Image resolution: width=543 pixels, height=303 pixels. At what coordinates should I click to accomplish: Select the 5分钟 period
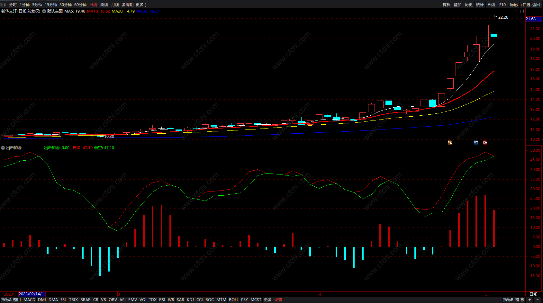[x=37, y=5]
